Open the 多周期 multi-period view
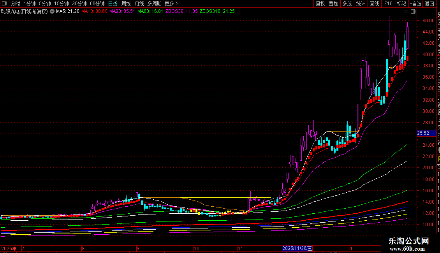The height and width of the screenshot is (253, 440). click(154, 4)
